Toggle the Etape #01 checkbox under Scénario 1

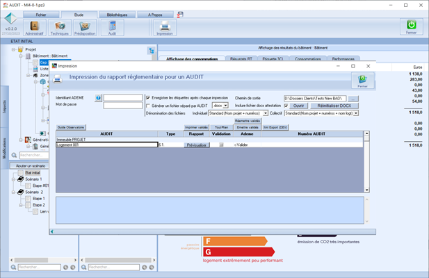28,186
